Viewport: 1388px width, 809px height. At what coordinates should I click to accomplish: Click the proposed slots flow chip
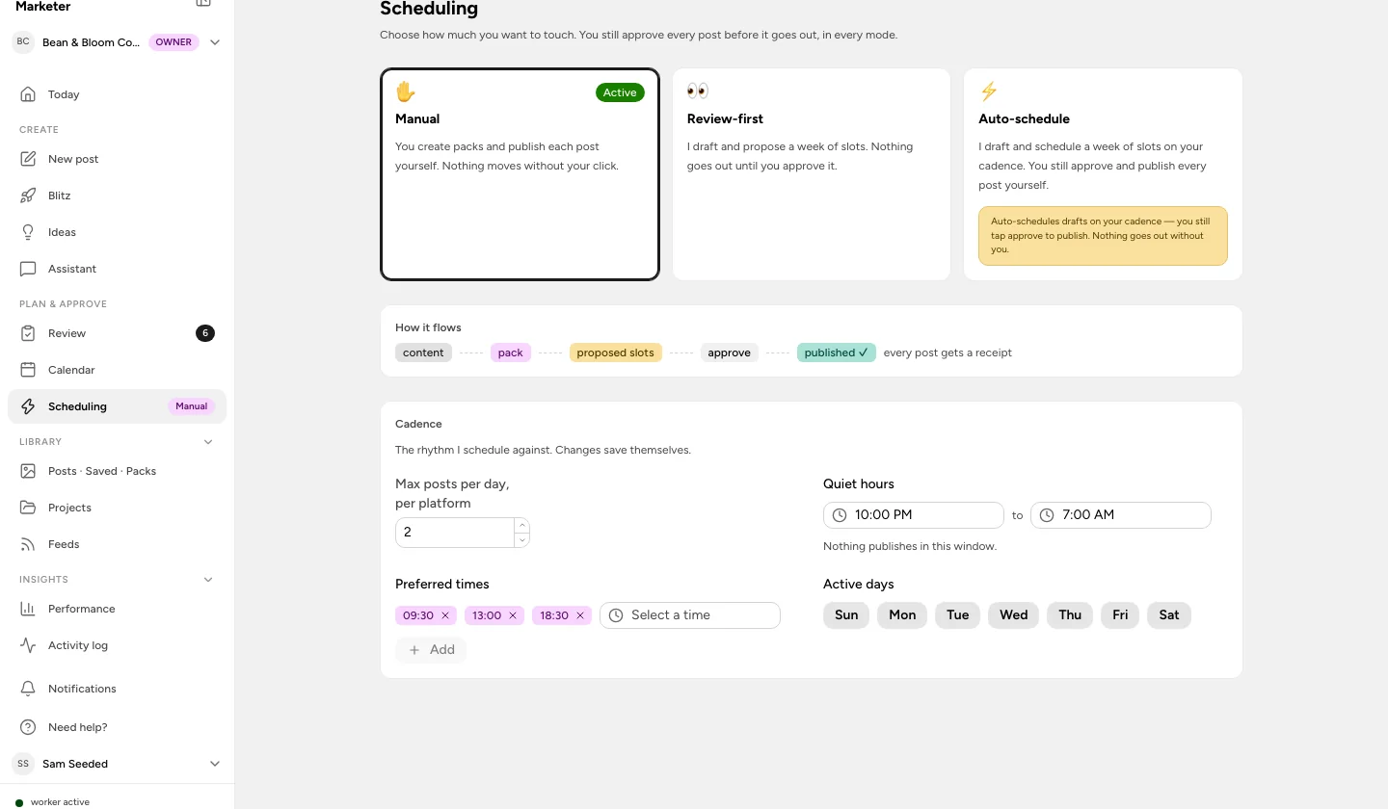click(615, 352)
